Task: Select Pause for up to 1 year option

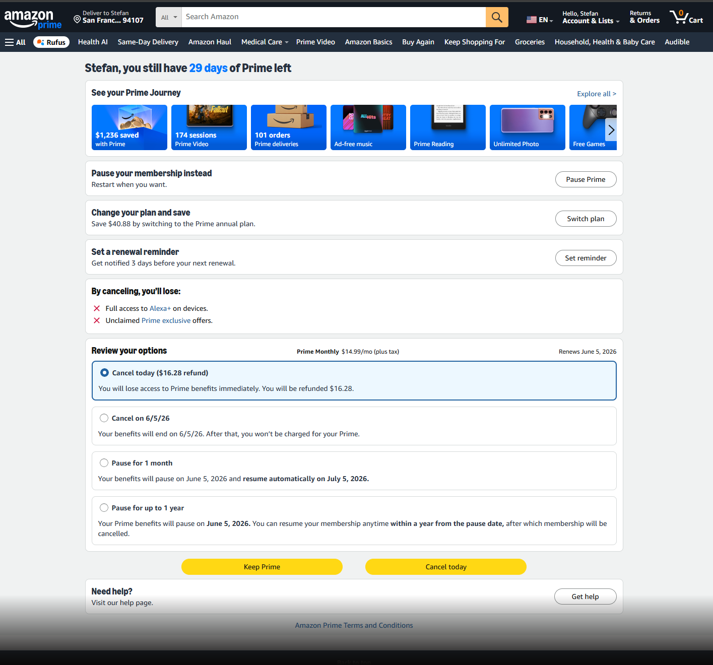Action: click(104, 508)
